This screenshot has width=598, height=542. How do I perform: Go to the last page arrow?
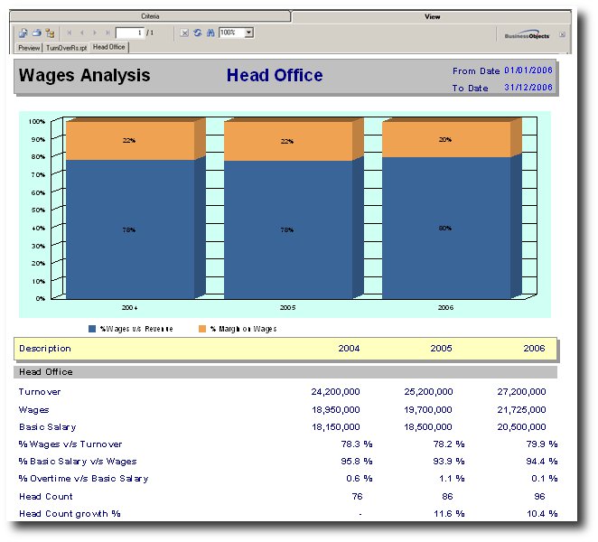pos(107,33)
